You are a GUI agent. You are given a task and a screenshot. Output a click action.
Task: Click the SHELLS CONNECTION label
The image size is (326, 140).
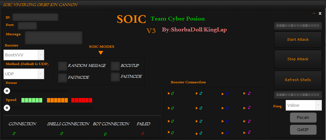68,124
